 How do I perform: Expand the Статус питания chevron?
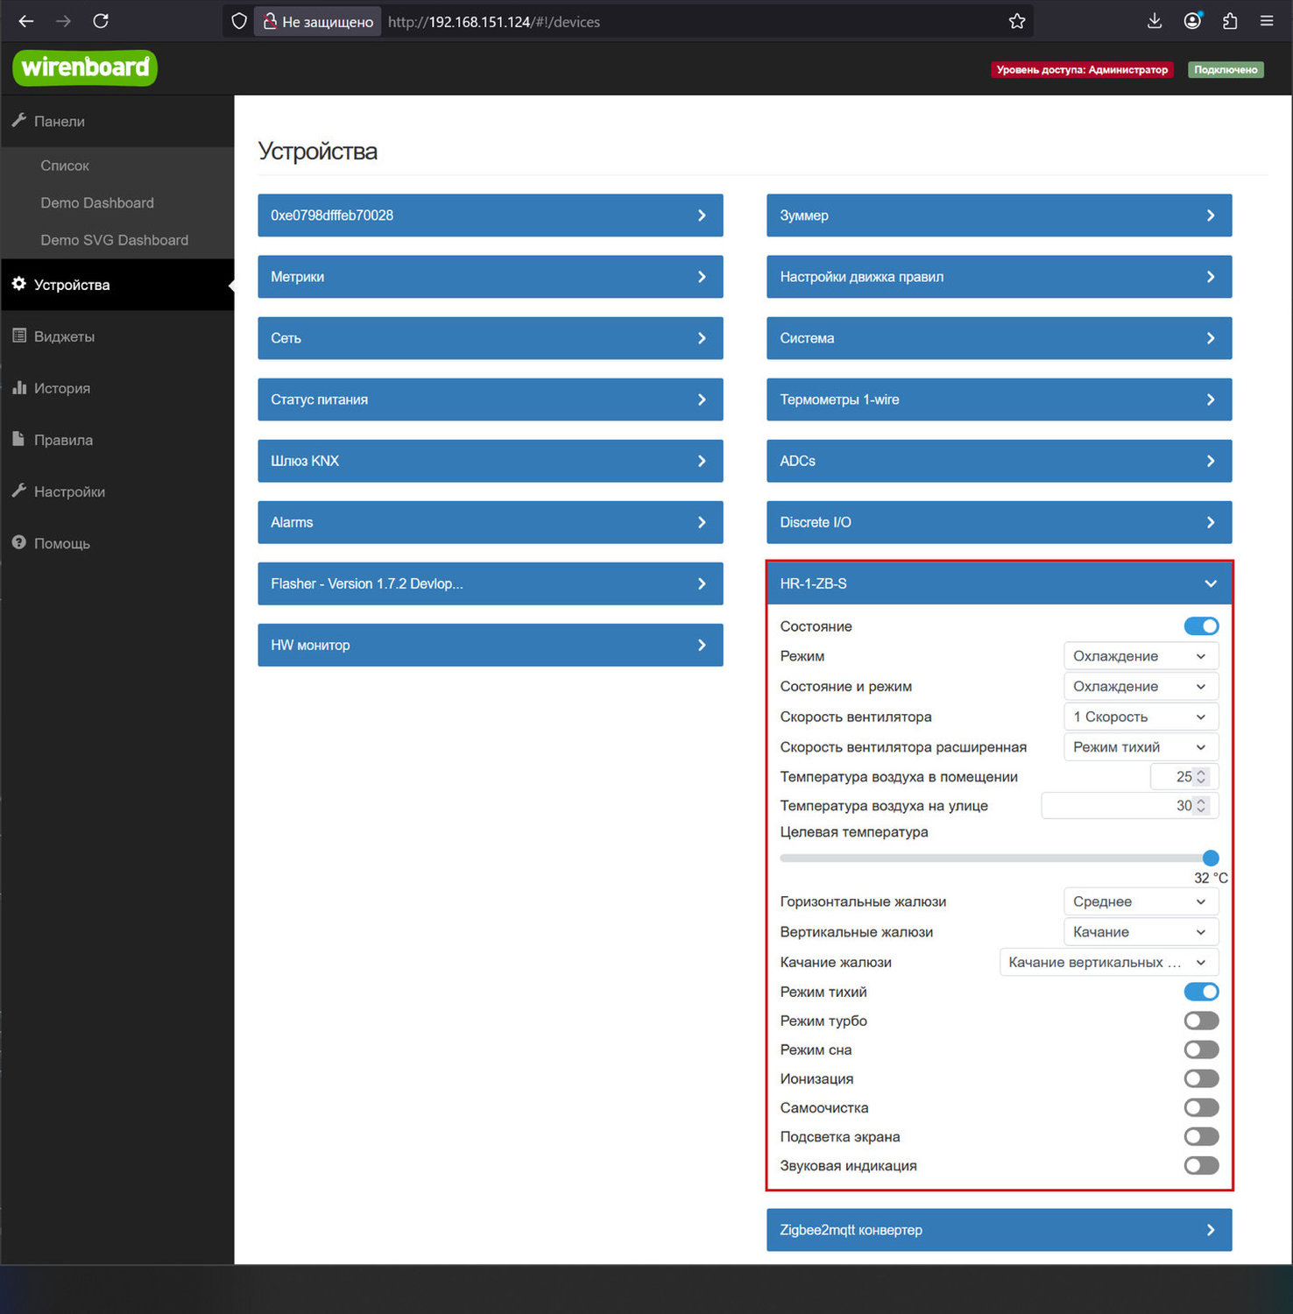tap(702, 399)
